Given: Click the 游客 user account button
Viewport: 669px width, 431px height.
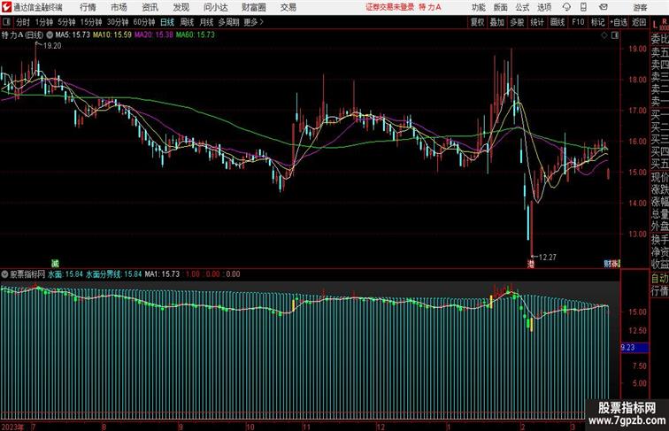Looking at the screenshot, I should coord(640,7).
